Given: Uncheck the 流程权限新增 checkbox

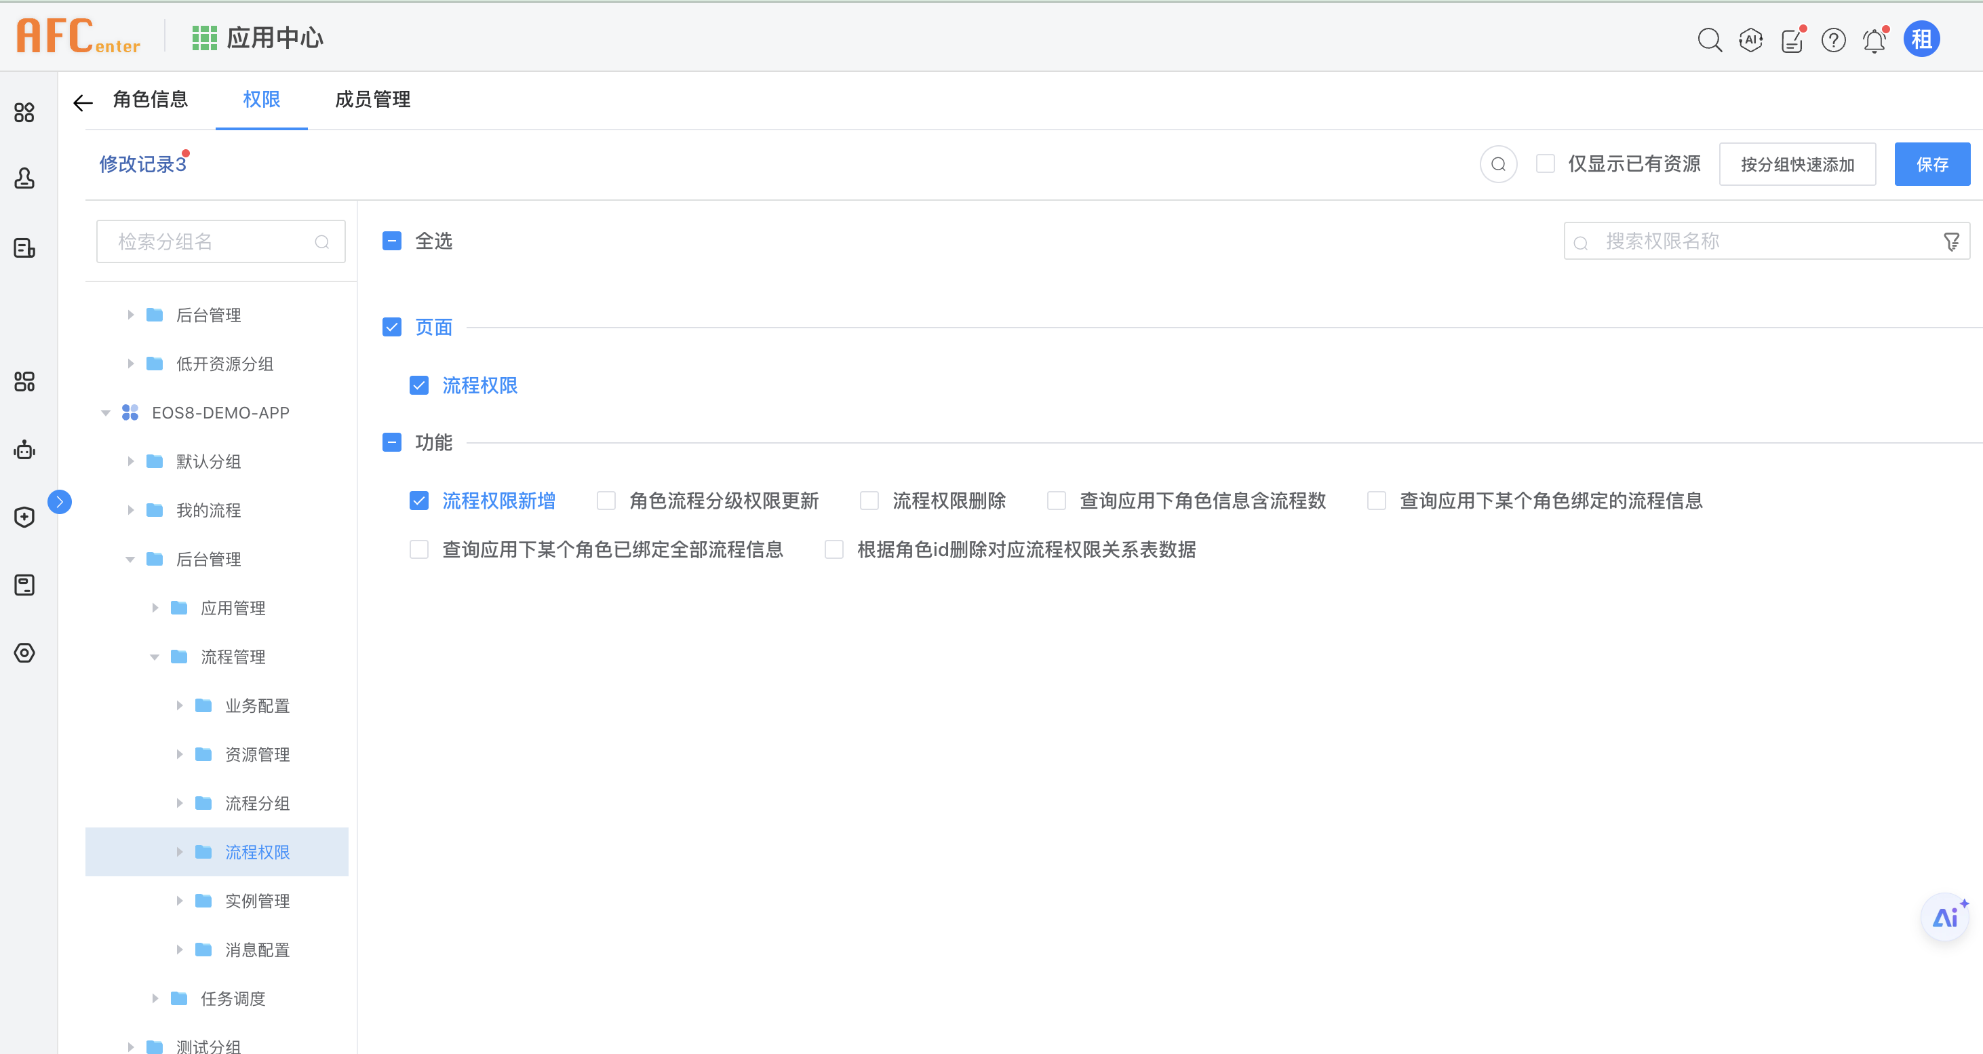Looking at the screenshot, I should pos(418,501).
